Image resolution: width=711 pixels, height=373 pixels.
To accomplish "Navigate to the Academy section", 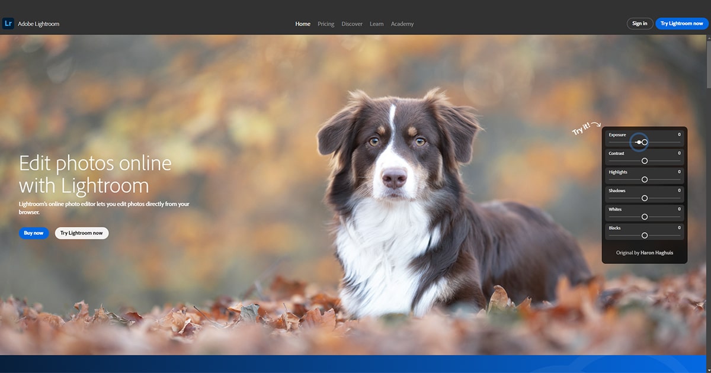I will [402, 24].
